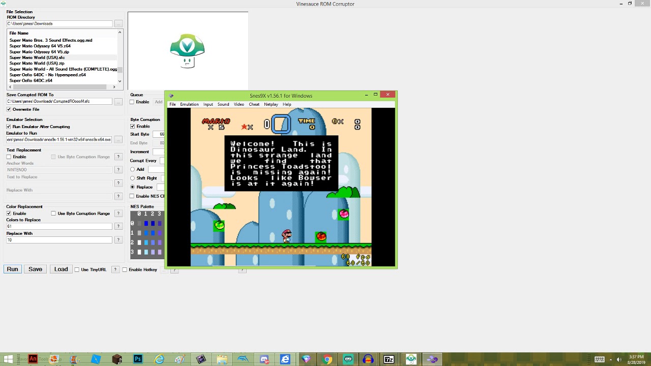Select the Replace radio button
Screen dimensions: 651x366
point(133,187)
